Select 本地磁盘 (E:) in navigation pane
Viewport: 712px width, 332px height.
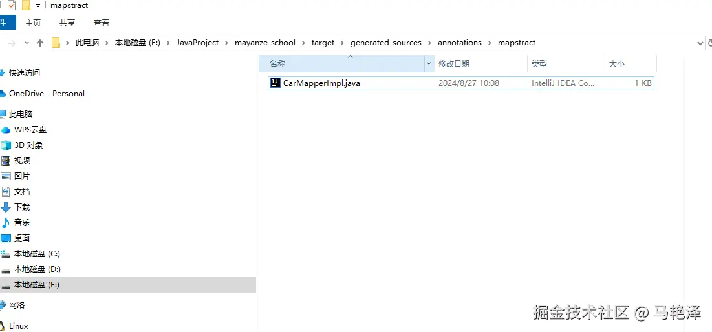coord(128,285)
